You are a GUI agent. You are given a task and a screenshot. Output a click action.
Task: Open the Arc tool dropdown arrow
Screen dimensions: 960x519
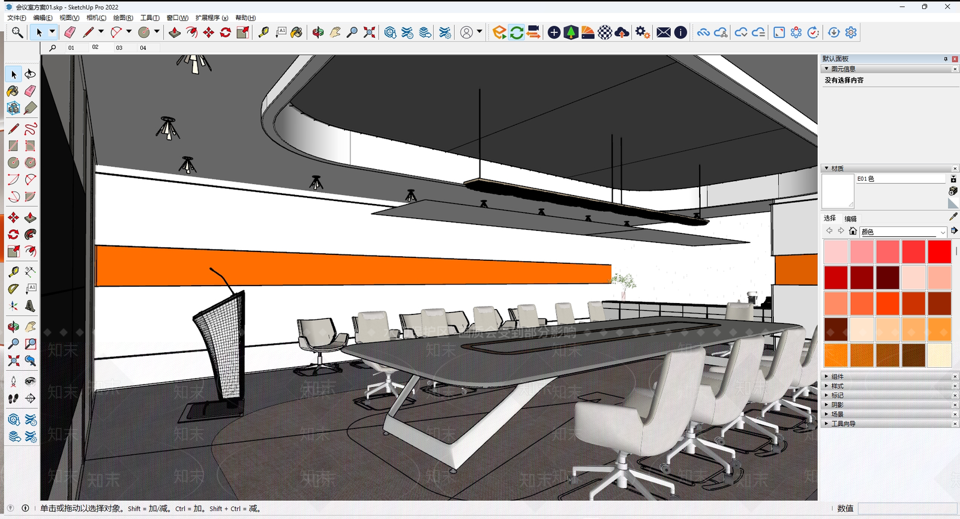point(128,32)
